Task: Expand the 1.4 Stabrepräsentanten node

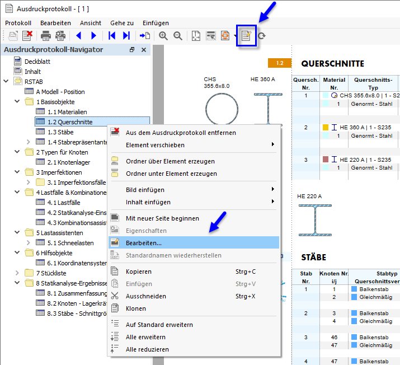Action: (x=28, y=142)
